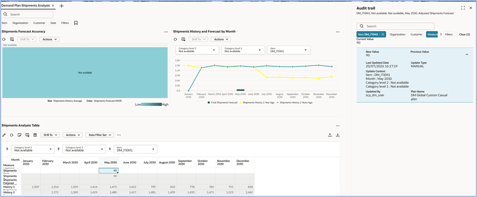Remove the Item DM_ITEM1 filter chip
This screenshot has width=477, height=197.
(383, 34)
